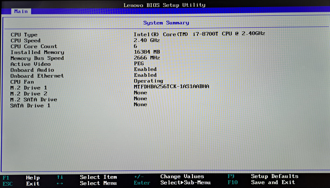The height and width of the screenshot is (188, 330).
Task: Click the 2666 MHz value
Action: tap(147, 58)
